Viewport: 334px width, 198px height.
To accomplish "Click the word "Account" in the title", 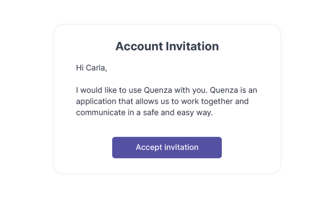I will point(139,46).
